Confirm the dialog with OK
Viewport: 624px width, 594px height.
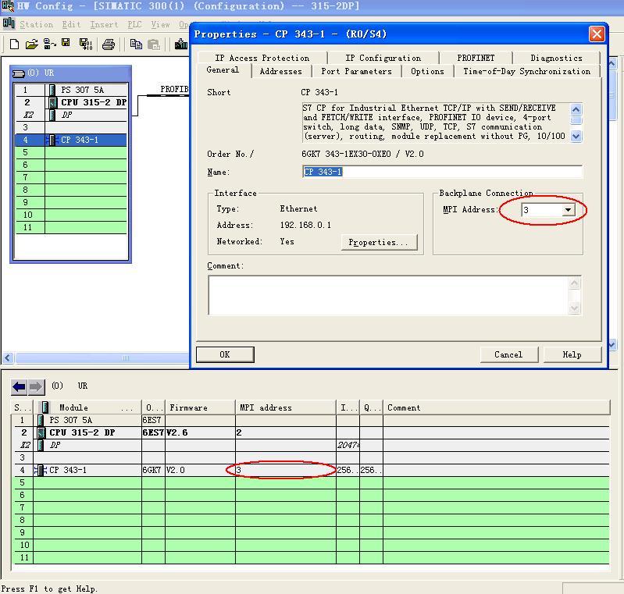(x=225, y=354)
